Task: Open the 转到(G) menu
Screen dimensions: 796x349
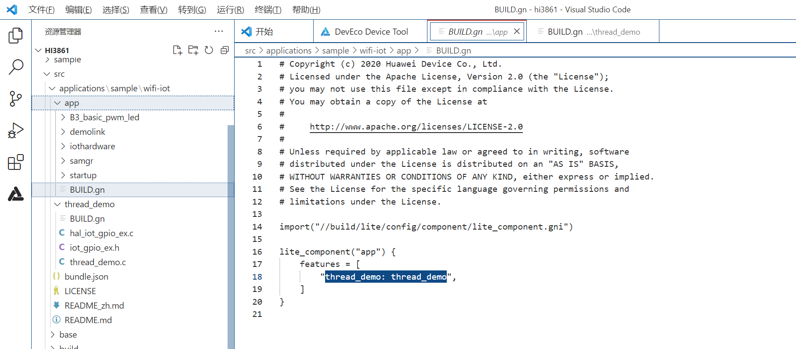Action: point(192,10)
